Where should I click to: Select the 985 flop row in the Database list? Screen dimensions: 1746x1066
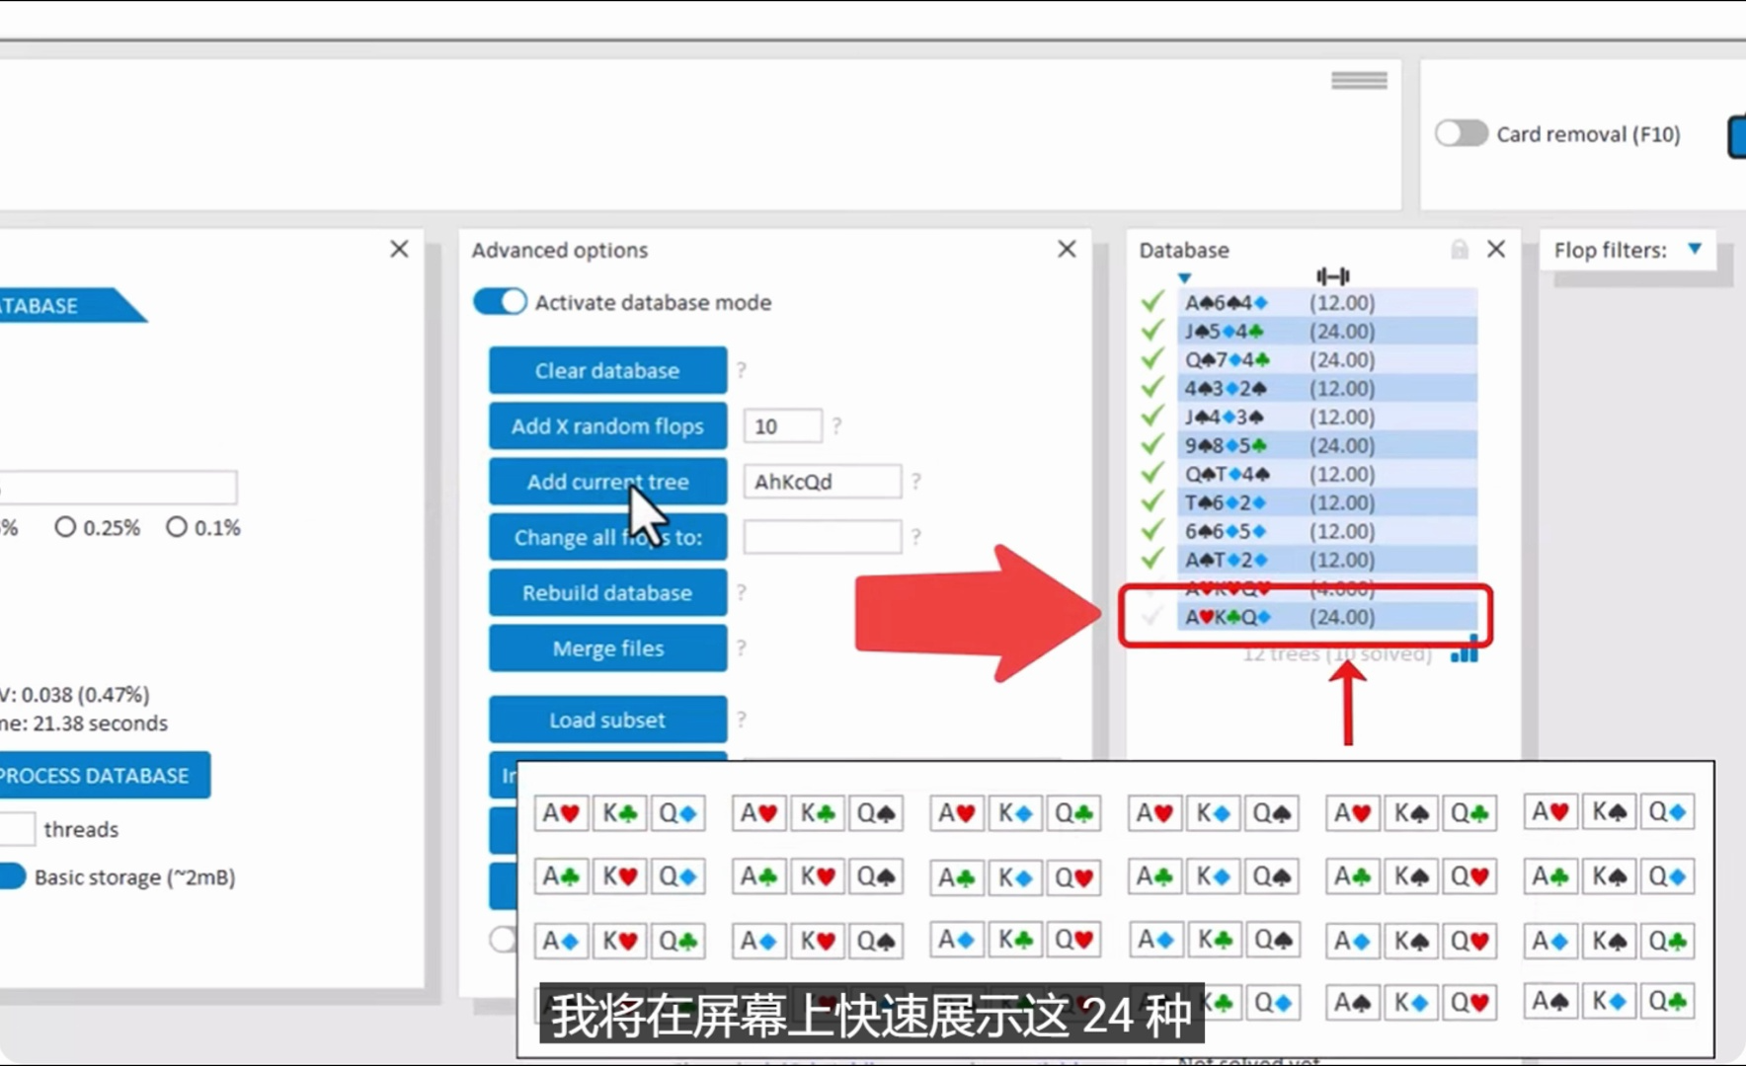pyautogui.click(x=1327, y=445)
